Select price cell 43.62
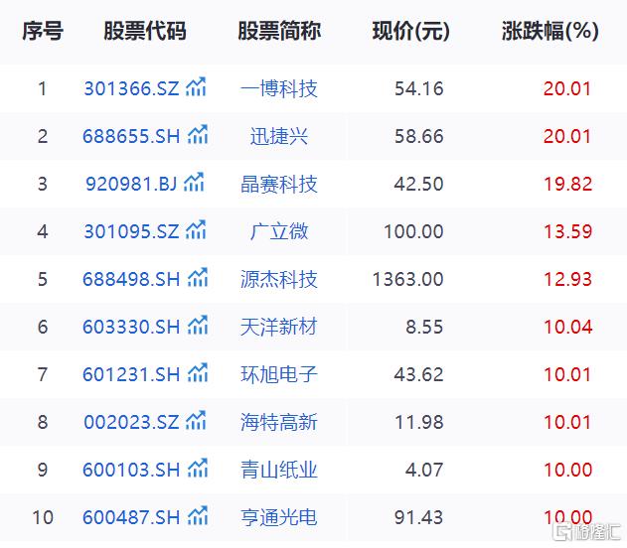Screen dimensions: 627x548 coord(419,374)
